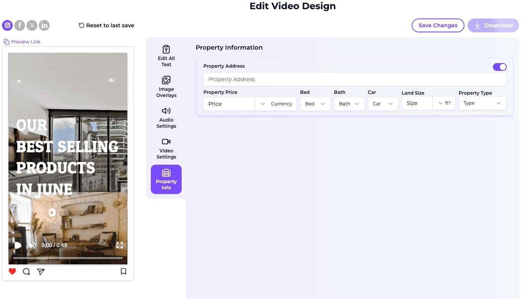
Task: Play the video preview
Action: pos(18,245)
